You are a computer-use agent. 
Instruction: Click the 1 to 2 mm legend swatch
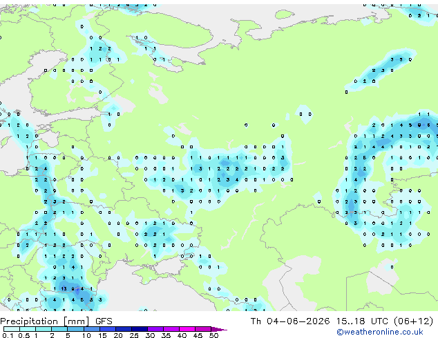[44, 329]
